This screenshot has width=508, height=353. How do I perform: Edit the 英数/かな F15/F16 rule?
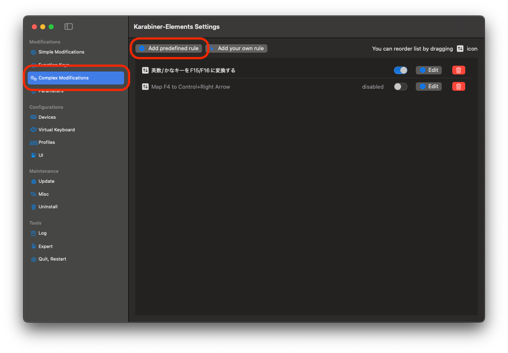(x=429, y=70)
